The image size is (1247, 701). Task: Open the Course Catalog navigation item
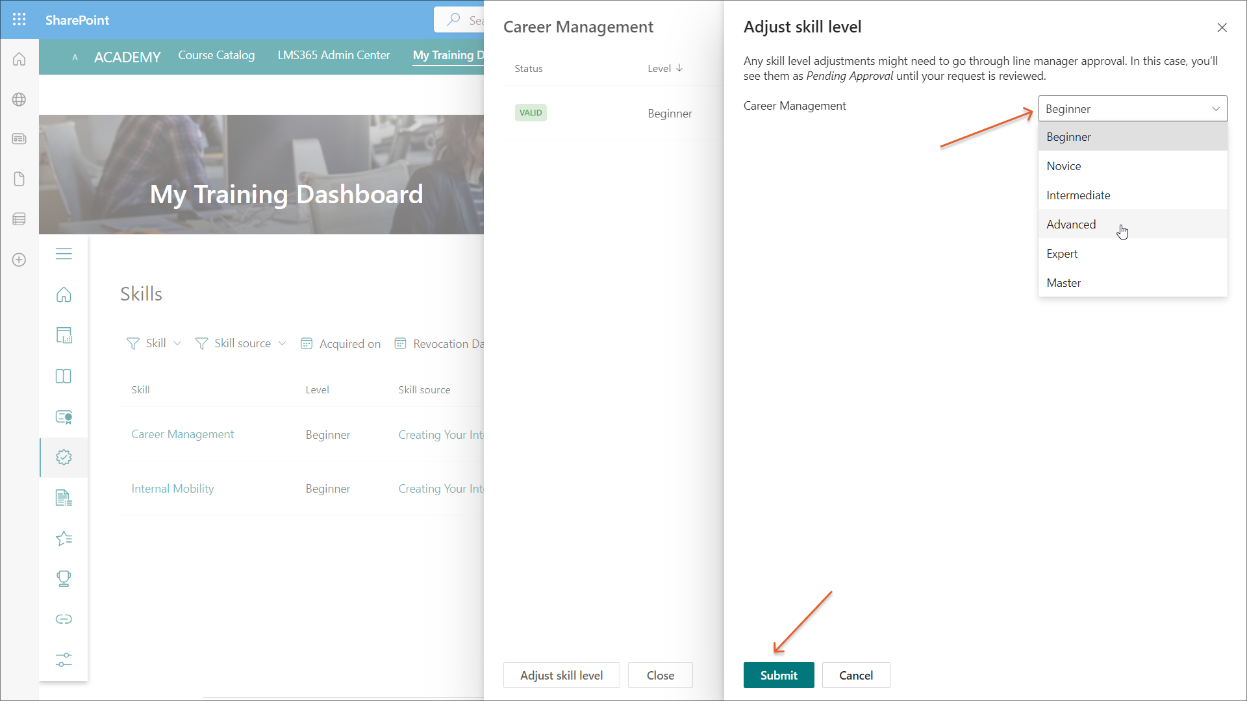[216, 55]
